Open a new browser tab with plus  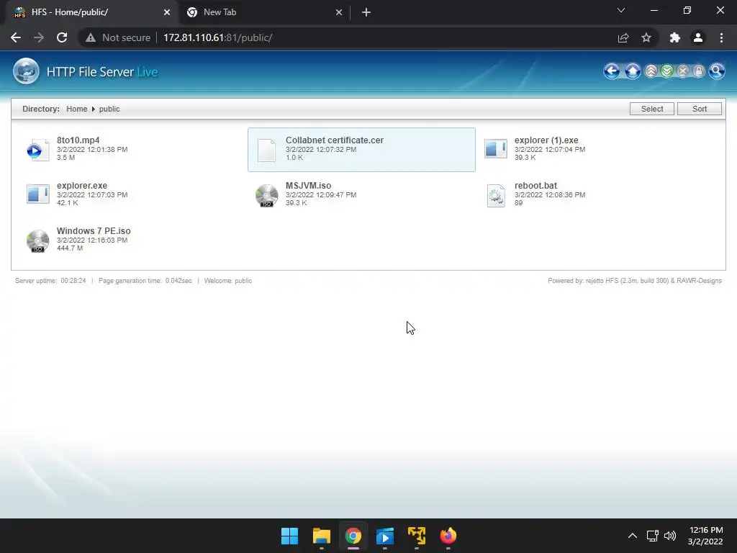pyautogui.click(x=366, y=12)
